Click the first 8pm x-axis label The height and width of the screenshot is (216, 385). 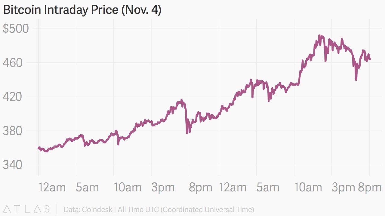pyautogui.click(x=200, y=188)
